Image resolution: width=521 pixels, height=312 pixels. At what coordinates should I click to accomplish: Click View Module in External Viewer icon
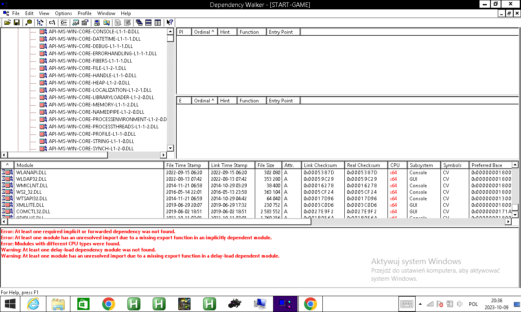[76, 22]
